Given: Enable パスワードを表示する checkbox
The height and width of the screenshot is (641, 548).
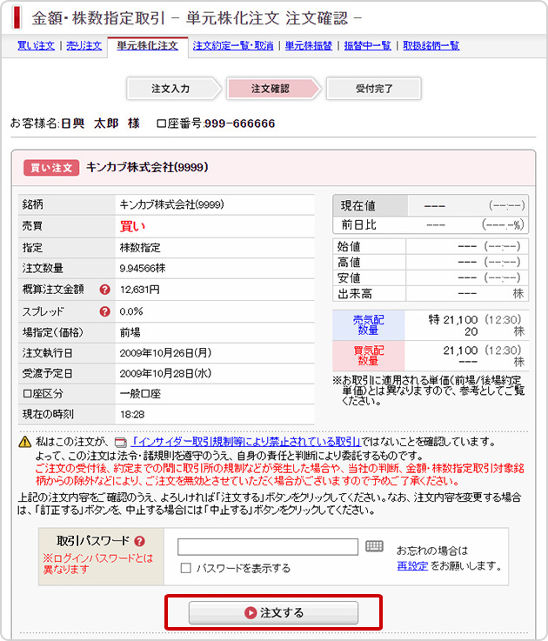Looking at the screenshot, I should [x=185, y=568].
